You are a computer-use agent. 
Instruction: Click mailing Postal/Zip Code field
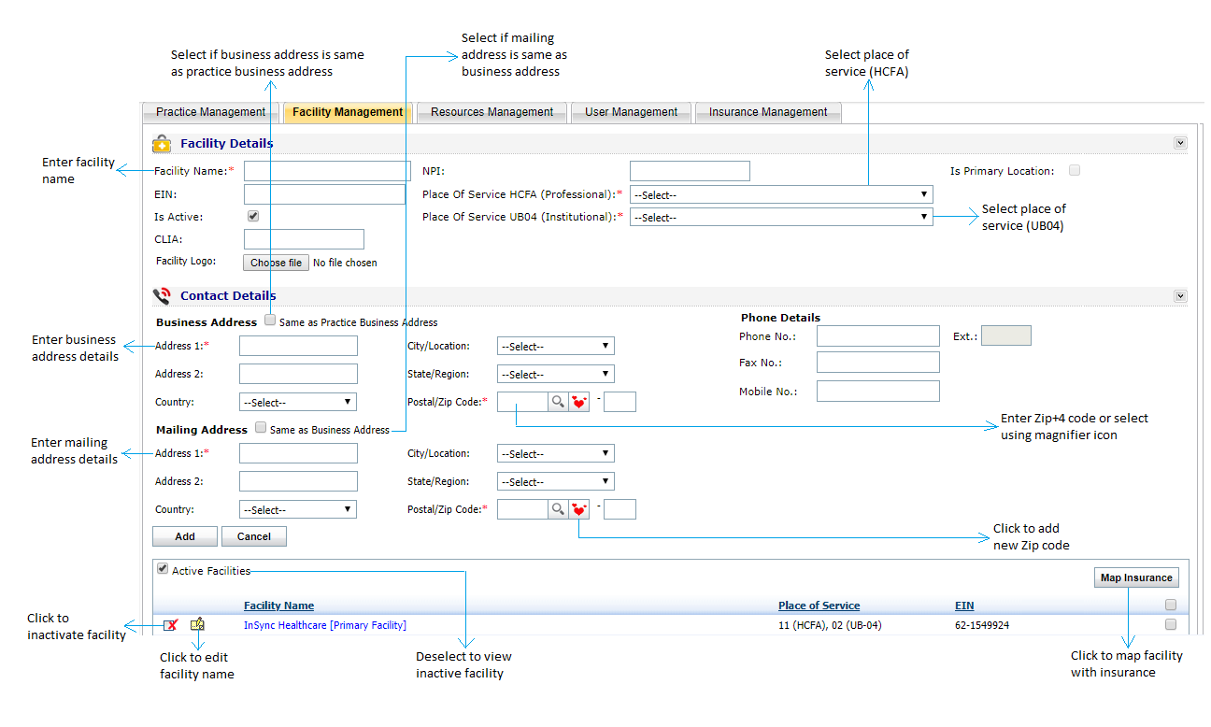[x=522, y=509]
